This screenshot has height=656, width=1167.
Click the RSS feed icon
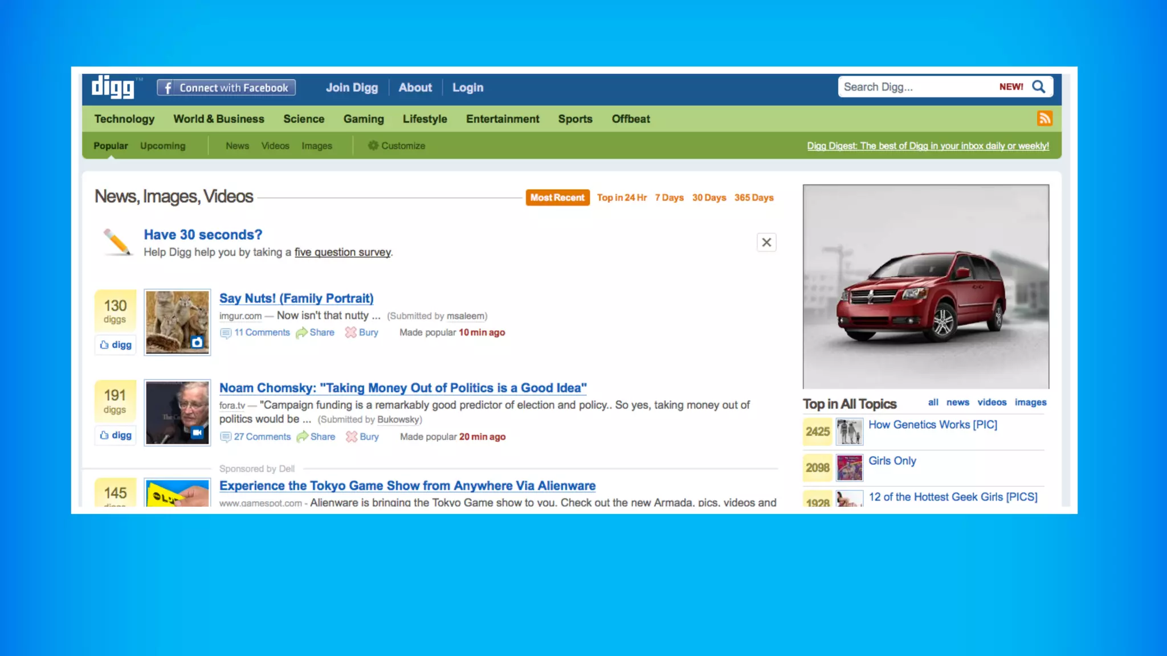(x=1044, y=118)
